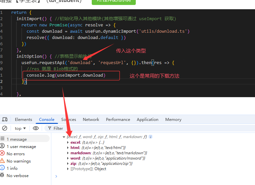Select the No errors sidebar entry
The width and height of the screenshot is (255, 185).
coord(15,154)
